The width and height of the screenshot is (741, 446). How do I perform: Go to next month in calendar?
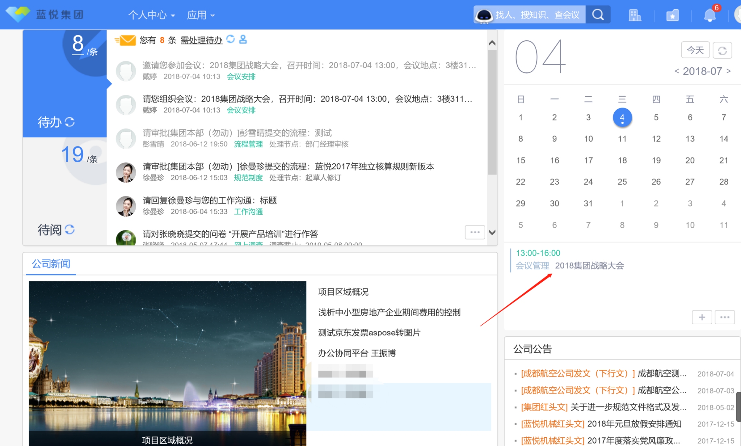(x=729, y=71)
